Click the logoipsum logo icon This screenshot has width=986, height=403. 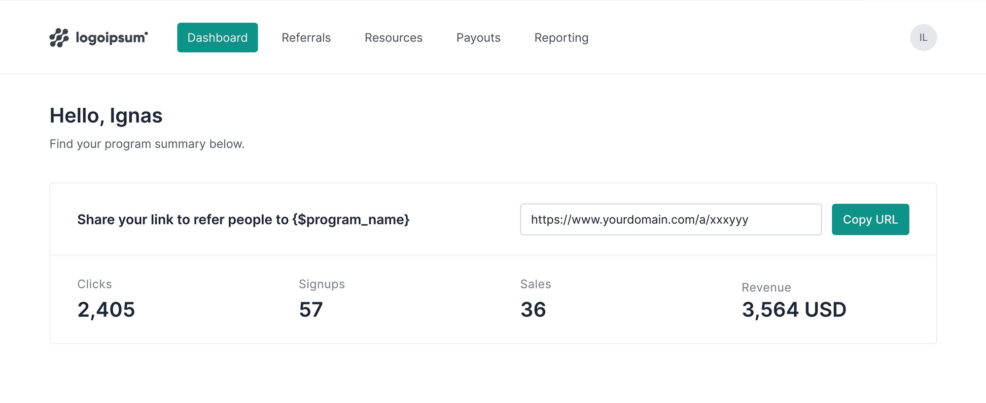click(x=59, y=38)
